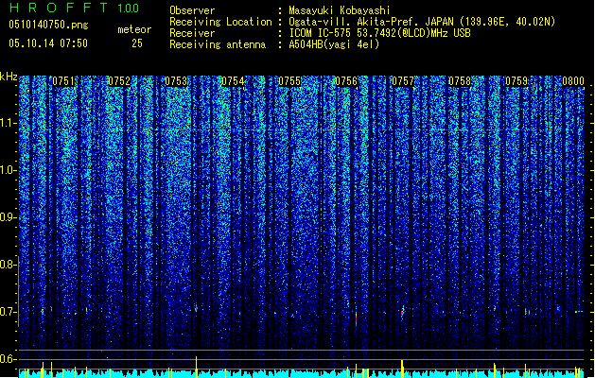Click the 0751 time marker
The width and height of the screenshot is (595, 378).
(63, 81)
